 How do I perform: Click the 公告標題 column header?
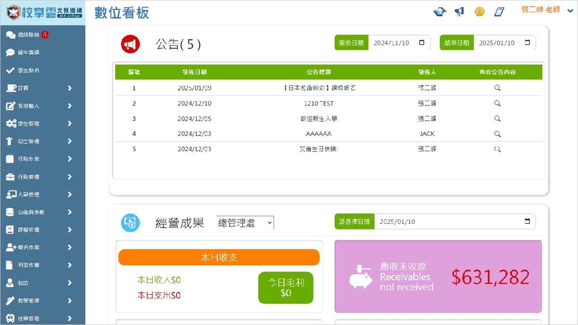tap(319, 72)
